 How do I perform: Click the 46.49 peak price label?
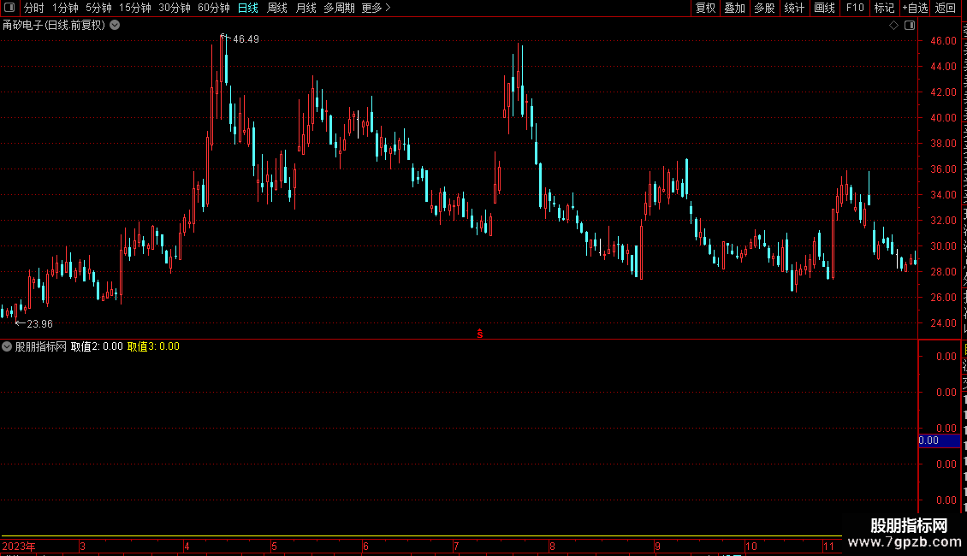(x=246, y=39)
